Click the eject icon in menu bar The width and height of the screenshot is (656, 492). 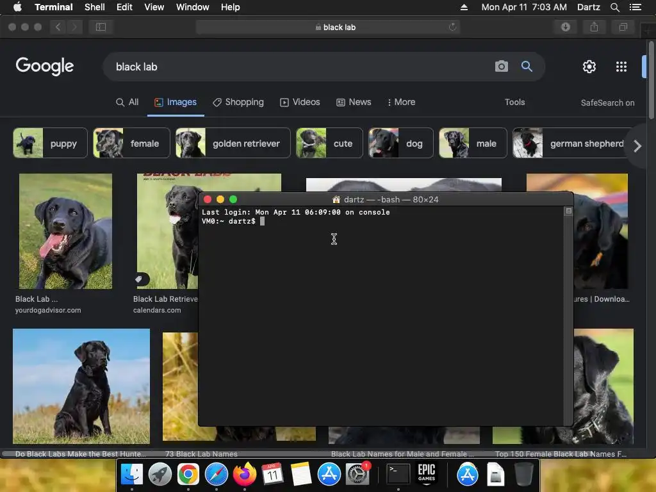[x=464, y=7]
